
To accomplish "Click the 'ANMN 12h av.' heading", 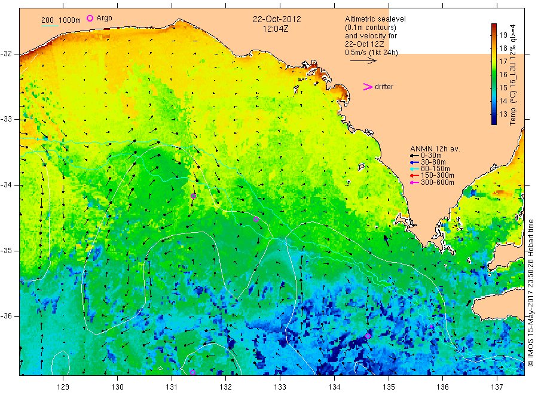I will point(435,149).
